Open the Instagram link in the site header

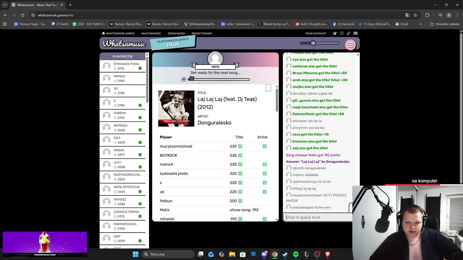(341, 33)
